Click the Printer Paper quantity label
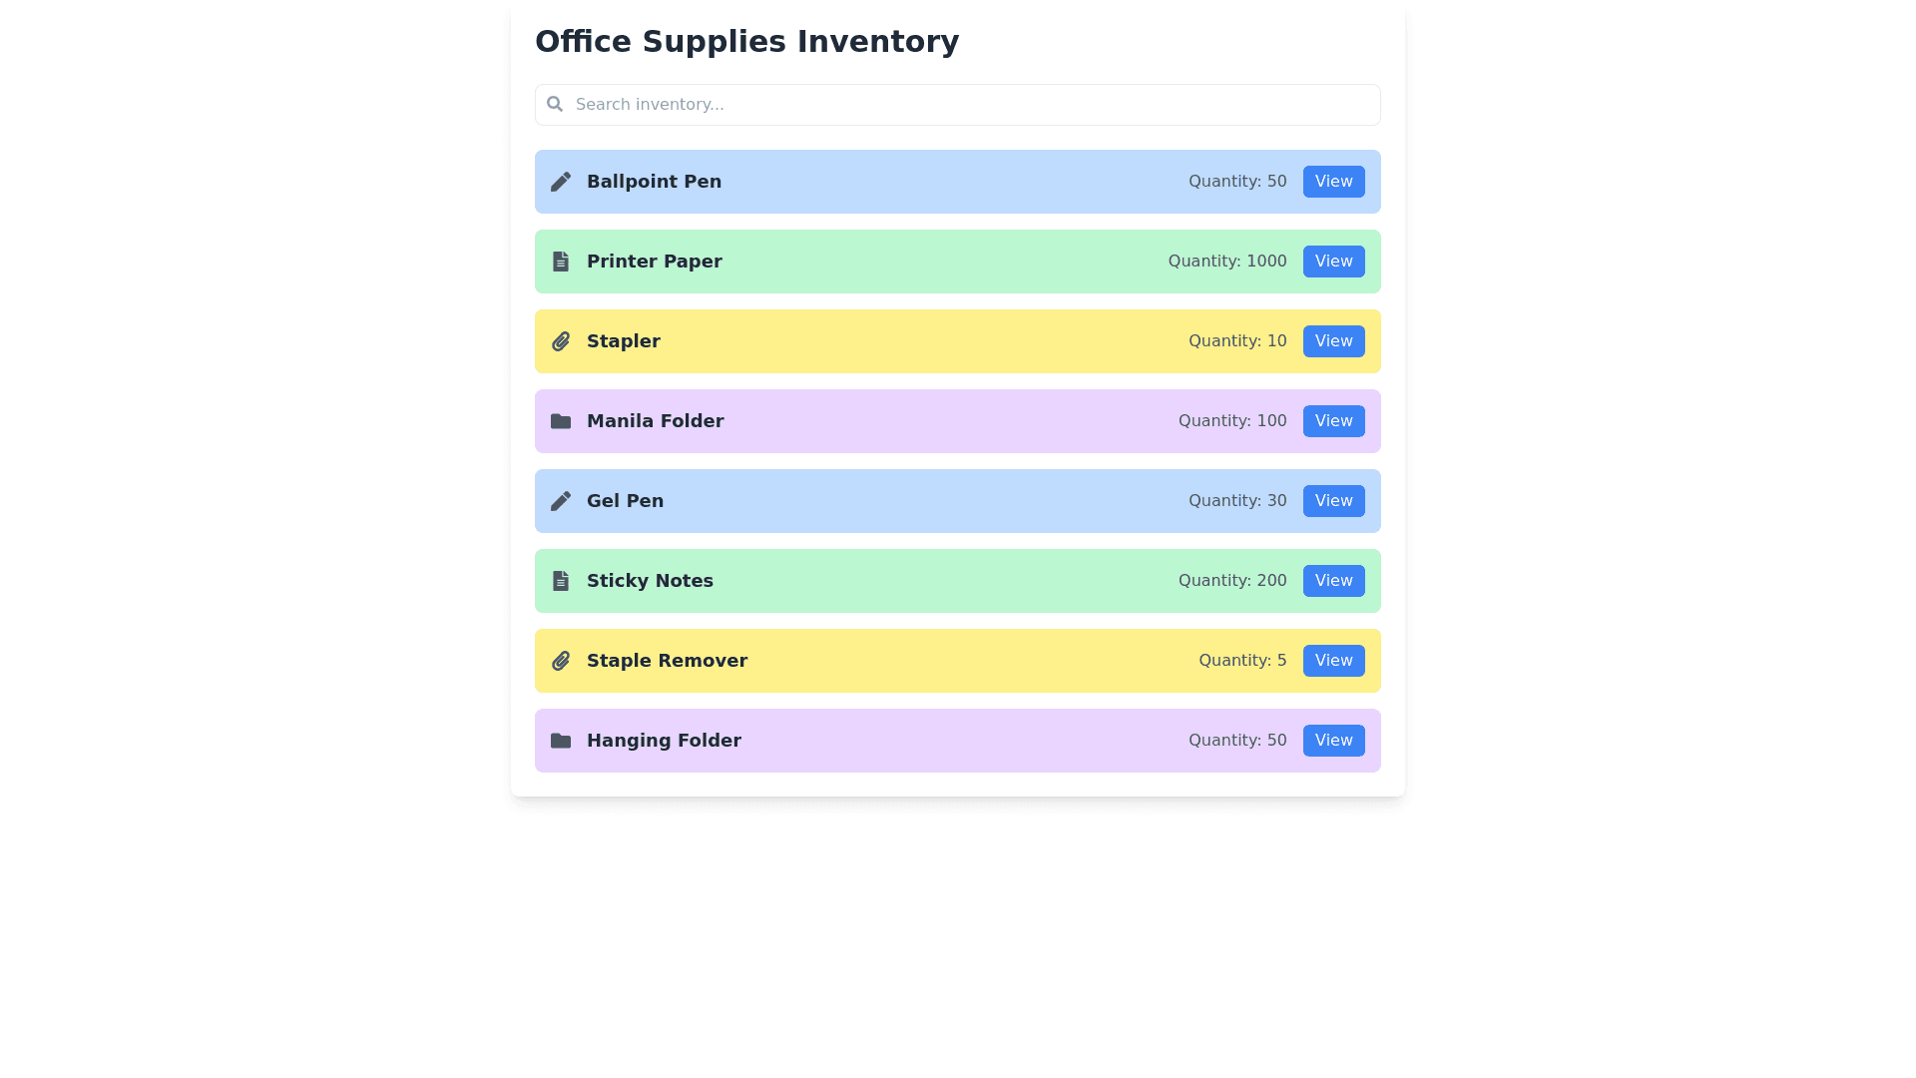 coord(1226,262)
